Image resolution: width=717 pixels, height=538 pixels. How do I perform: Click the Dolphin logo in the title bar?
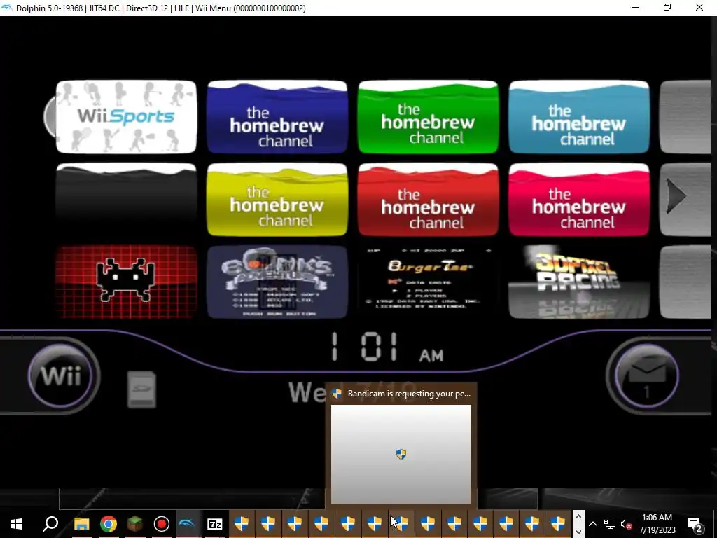point(7,8)
